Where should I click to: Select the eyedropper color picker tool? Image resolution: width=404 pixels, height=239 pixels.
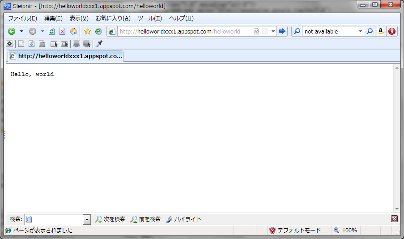tap(99, 44)
